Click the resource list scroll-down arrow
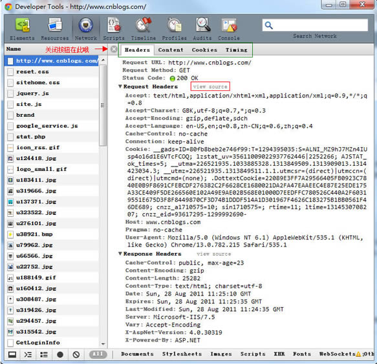 click(x=103, y=343)
